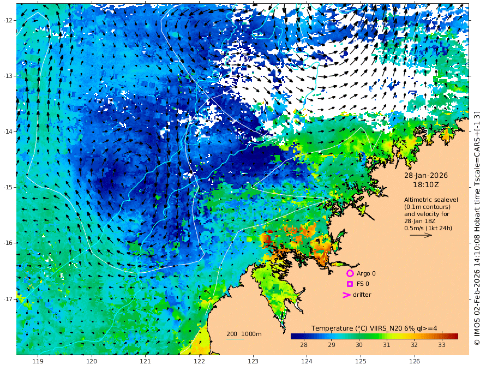The image size is (480, 371).
Task: Click the cyan 200m depth contour legend line
Action: 235,339
